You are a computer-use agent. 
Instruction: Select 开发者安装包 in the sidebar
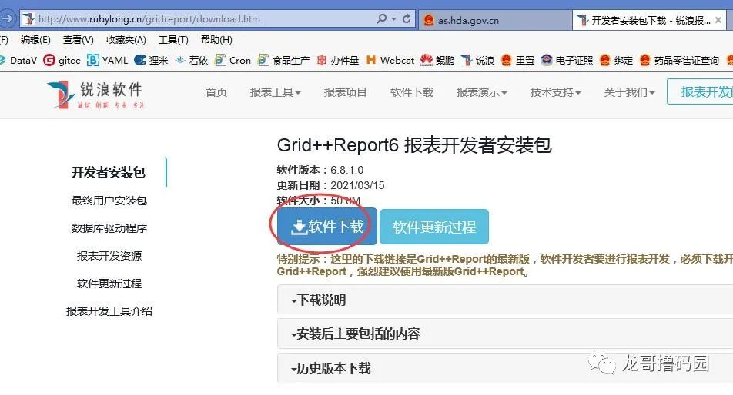tap(109, 172)
